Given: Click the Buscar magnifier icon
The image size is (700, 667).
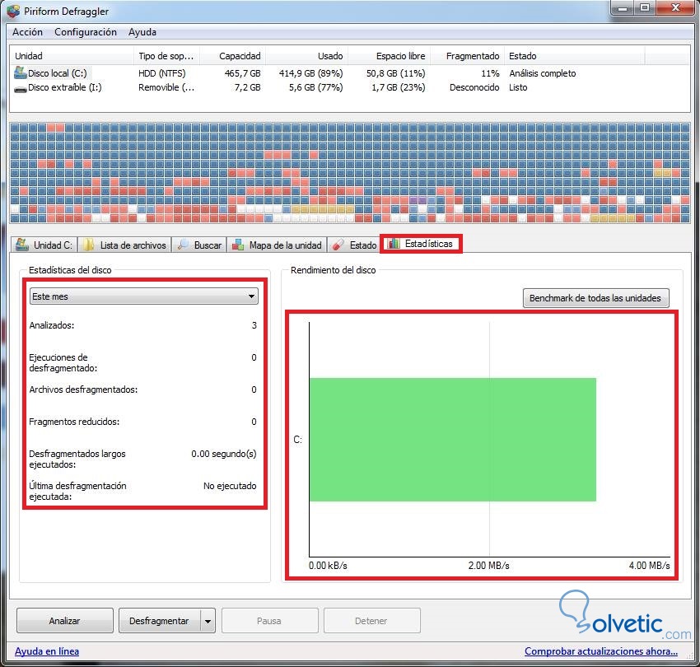Looking at the screenshot, I should 183,245.
